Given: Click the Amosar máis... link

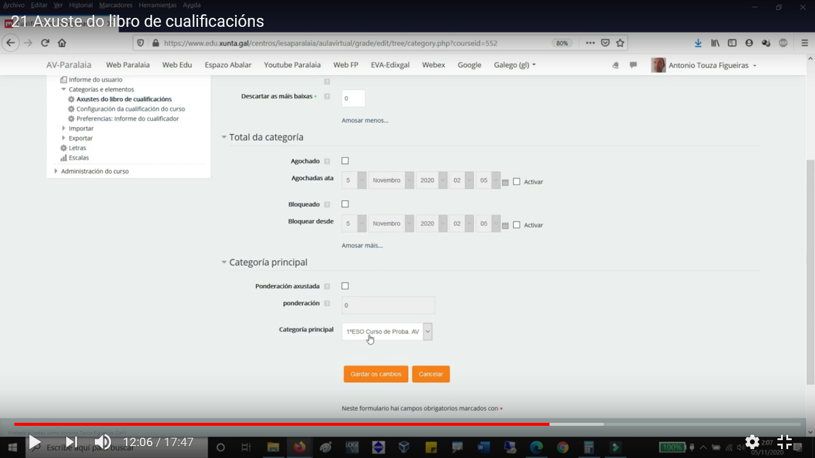Looking at the screenshot, I should 362,245.
